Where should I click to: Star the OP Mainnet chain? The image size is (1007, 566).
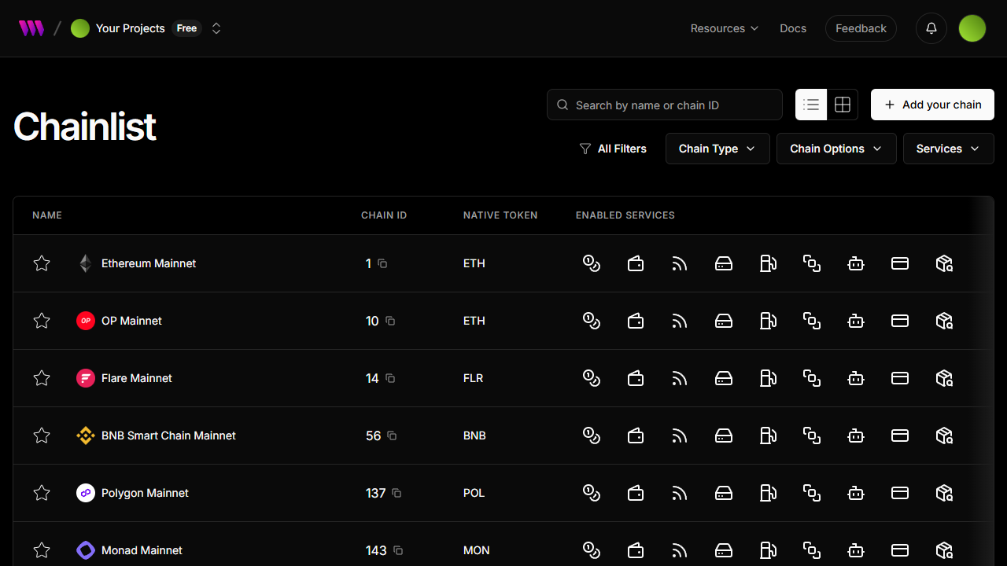42,321
